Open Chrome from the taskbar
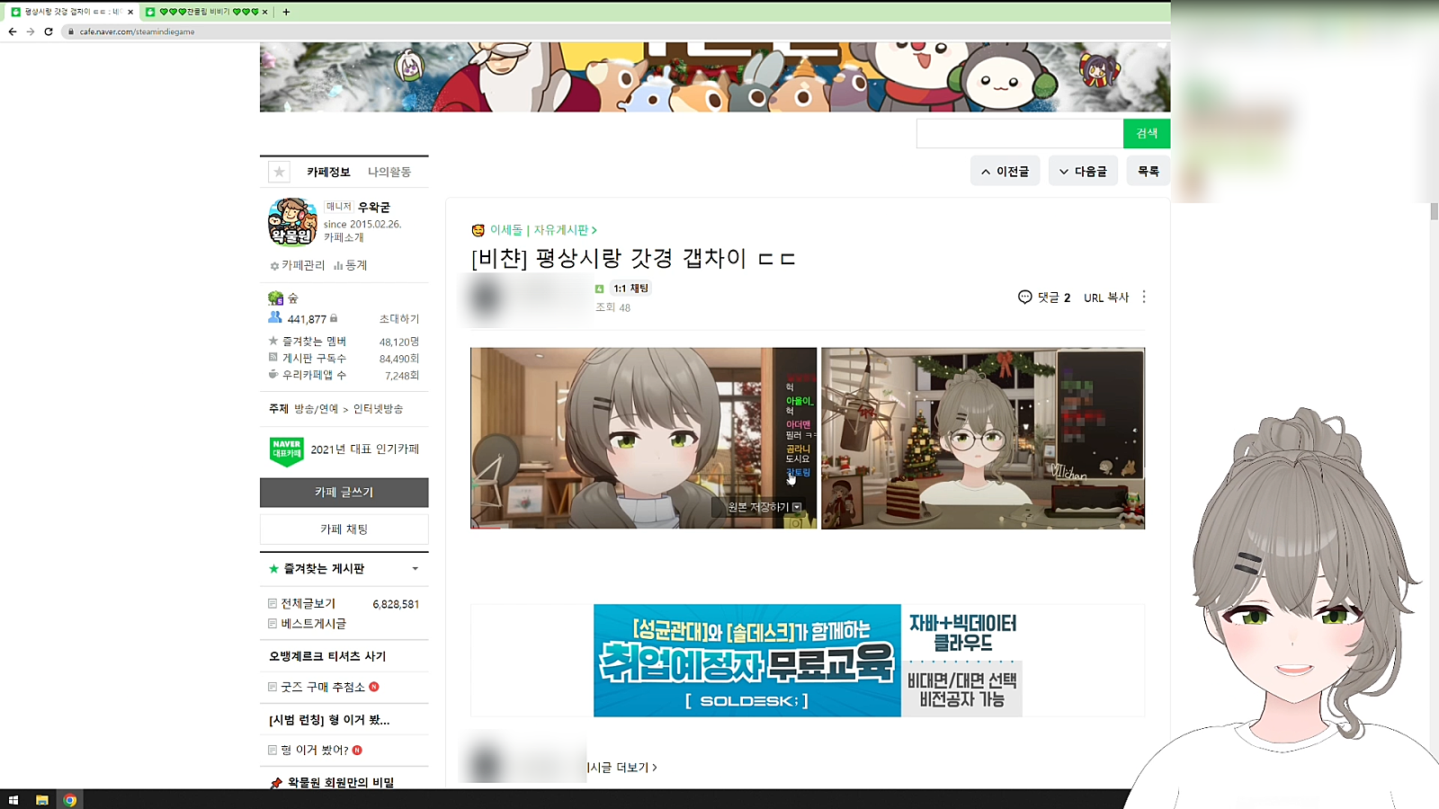The height and width of the screenshot is (809, 1439). (x=69, y=800)
